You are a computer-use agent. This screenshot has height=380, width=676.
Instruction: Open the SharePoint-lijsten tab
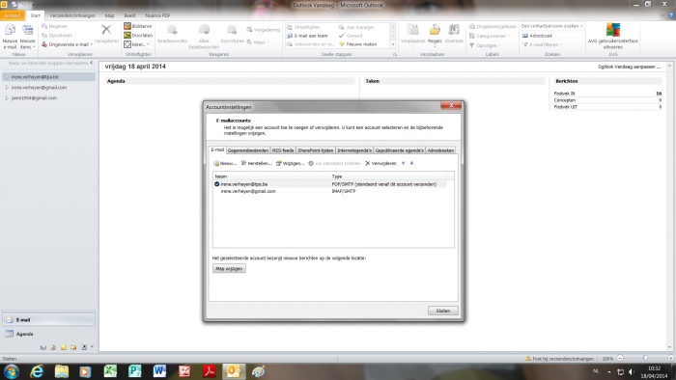pos(316,150)
